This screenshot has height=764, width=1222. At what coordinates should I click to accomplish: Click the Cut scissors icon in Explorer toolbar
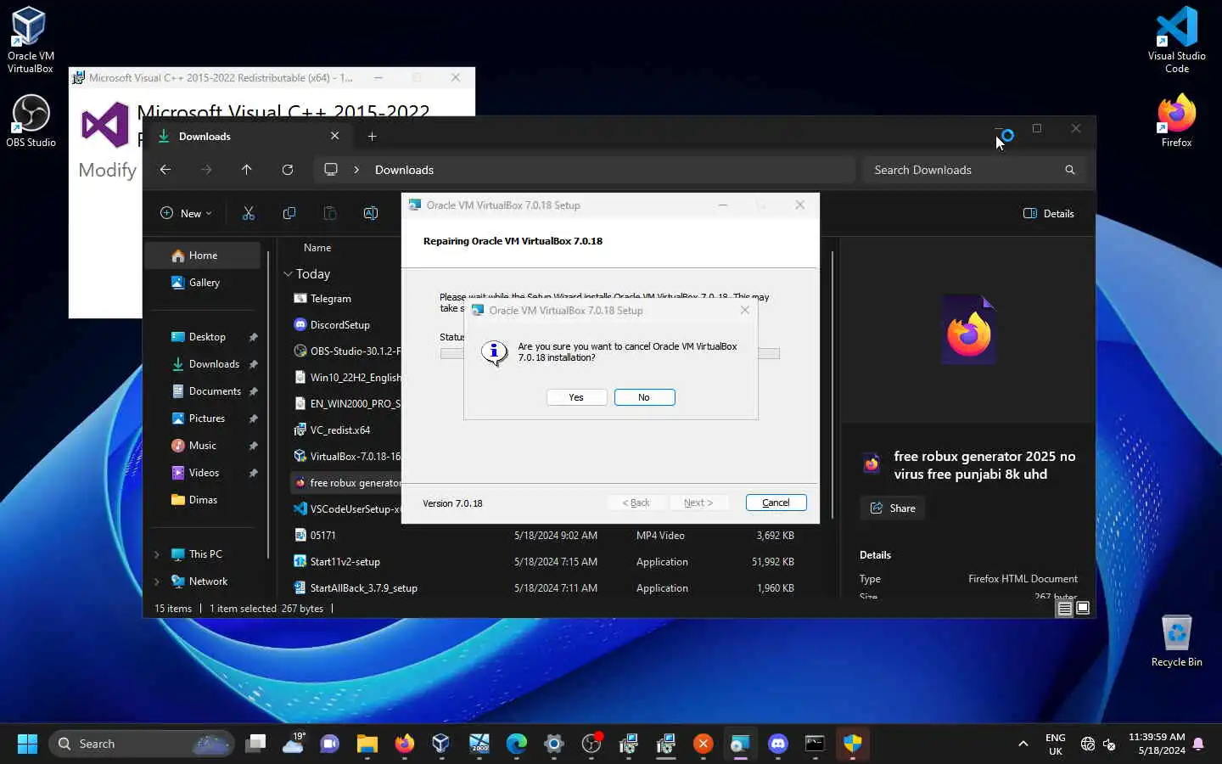(x=249, y=213)
